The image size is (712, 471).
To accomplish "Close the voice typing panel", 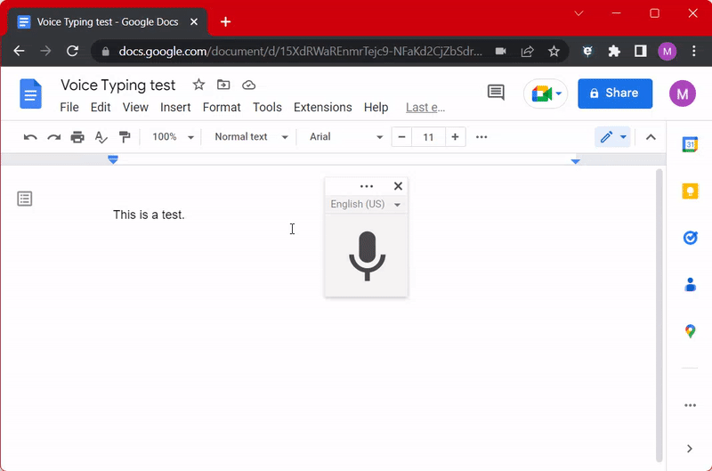I will point(398,186).
